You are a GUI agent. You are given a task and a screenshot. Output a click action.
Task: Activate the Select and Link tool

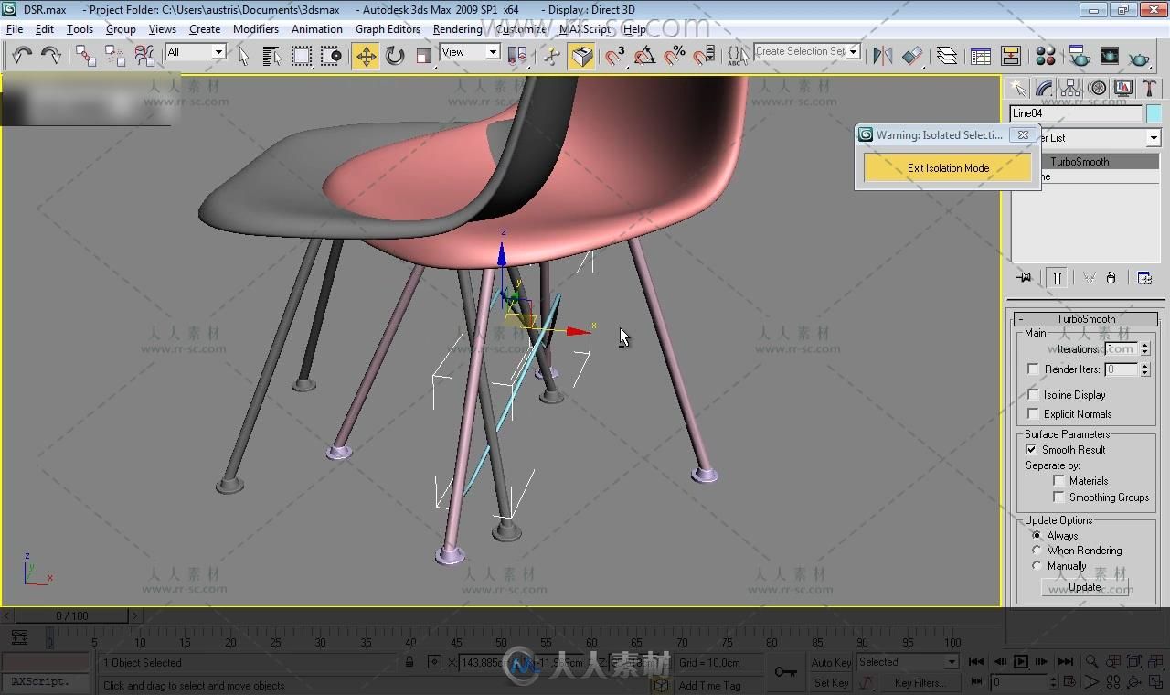click(86, 56)
